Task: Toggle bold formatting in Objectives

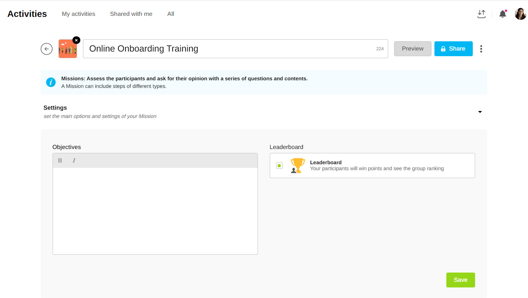Action: pyautogui.click(x=60, y=161)
